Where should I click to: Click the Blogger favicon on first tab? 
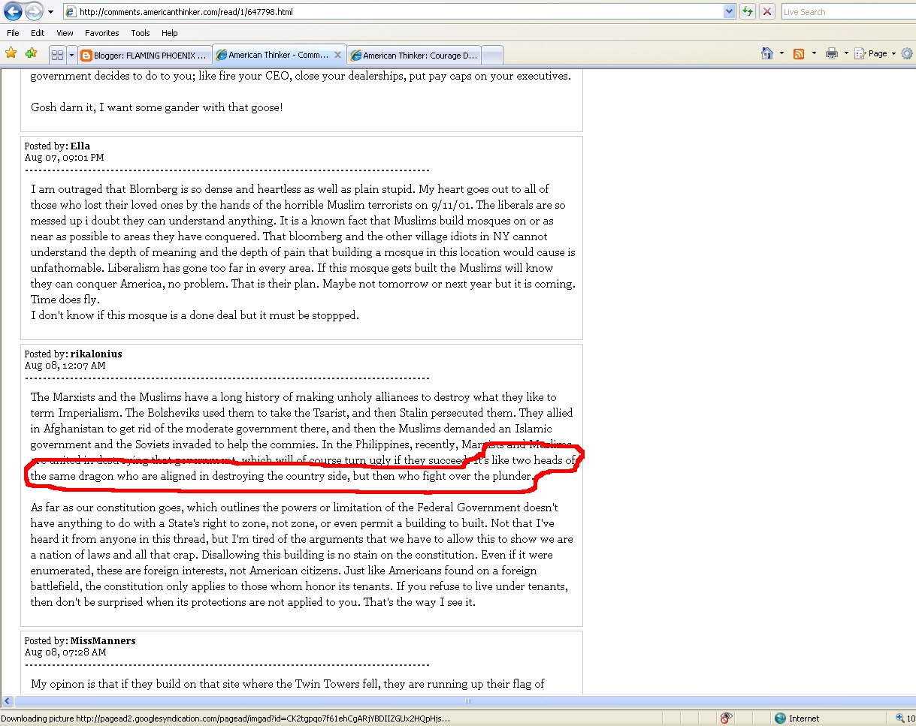[x=86, y=55]
